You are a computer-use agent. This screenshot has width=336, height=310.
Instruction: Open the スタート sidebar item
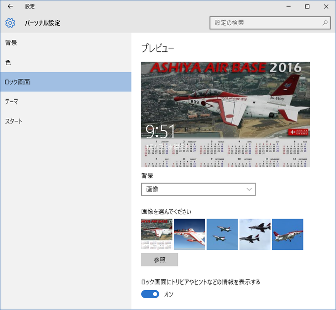[66, 121]
